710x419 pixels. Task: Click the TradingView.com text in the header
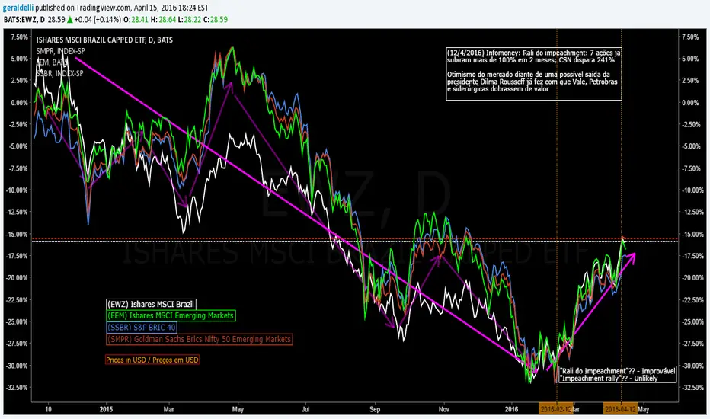coord(104,8)
